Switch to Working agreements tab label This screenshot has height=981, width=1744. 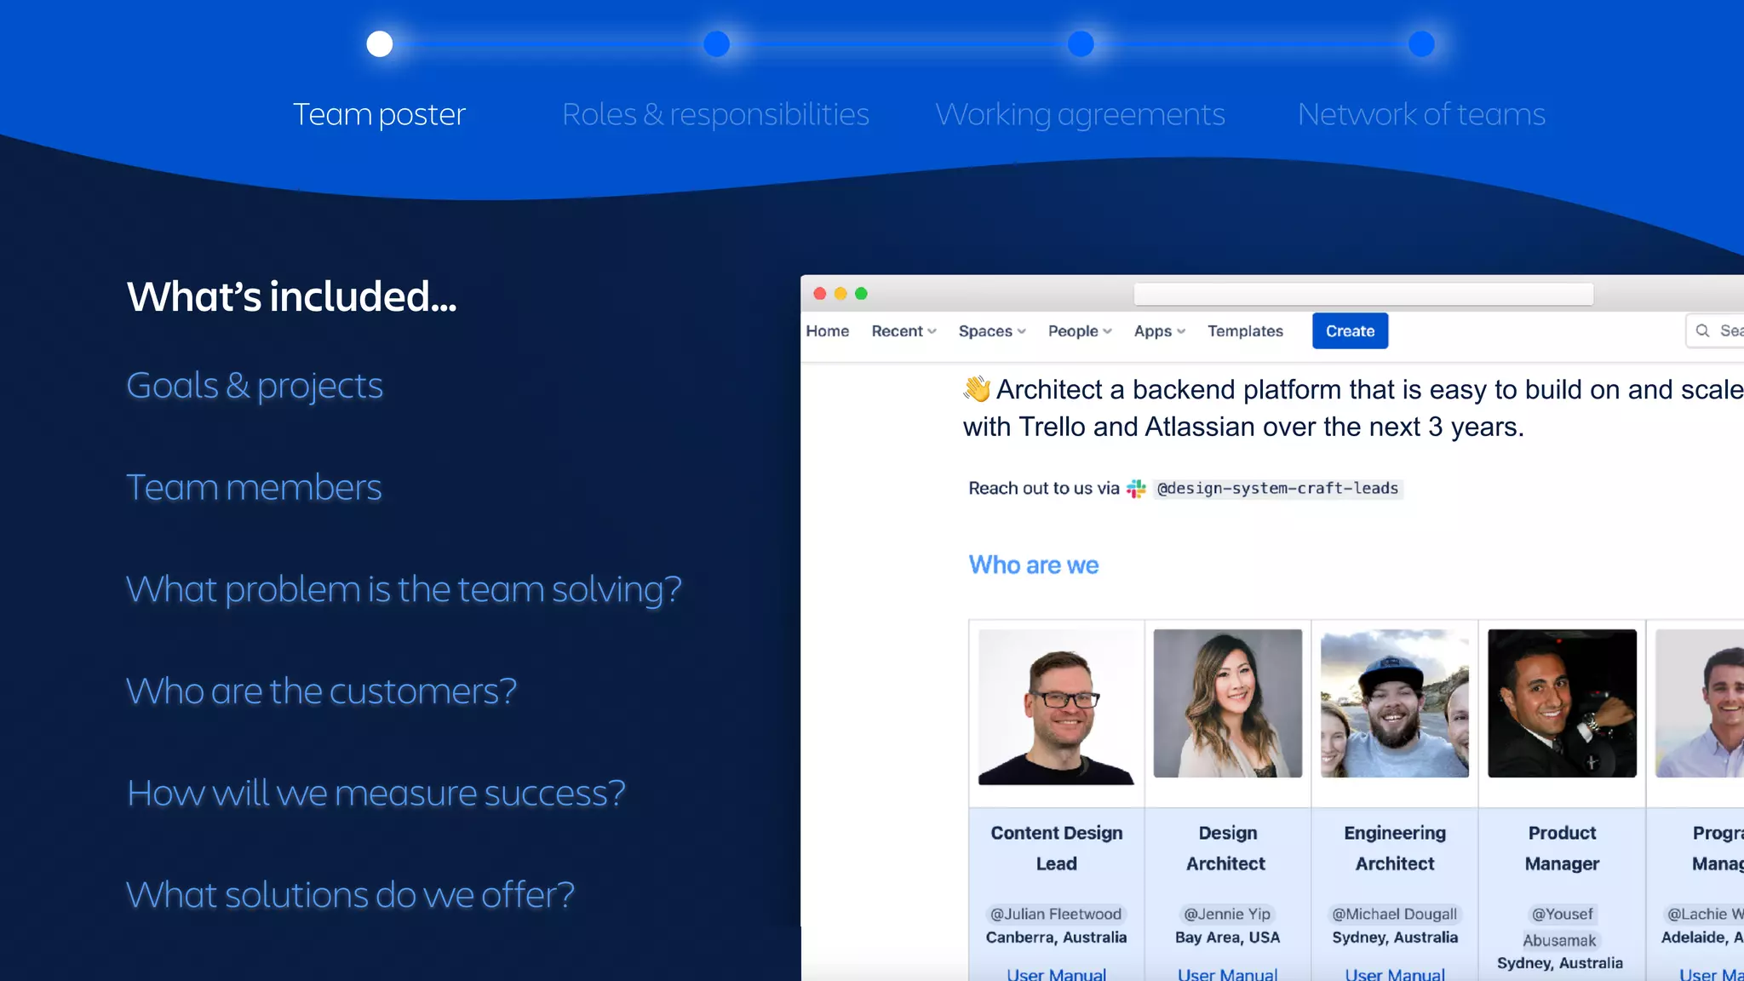click(1080, 114)
